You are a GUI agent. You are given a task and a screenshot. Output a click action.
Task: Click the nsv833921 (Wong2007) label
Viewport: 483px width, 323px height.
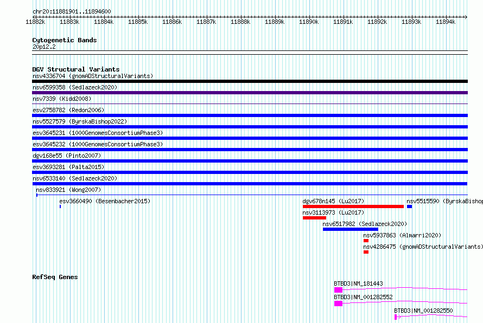click(68, 190)
